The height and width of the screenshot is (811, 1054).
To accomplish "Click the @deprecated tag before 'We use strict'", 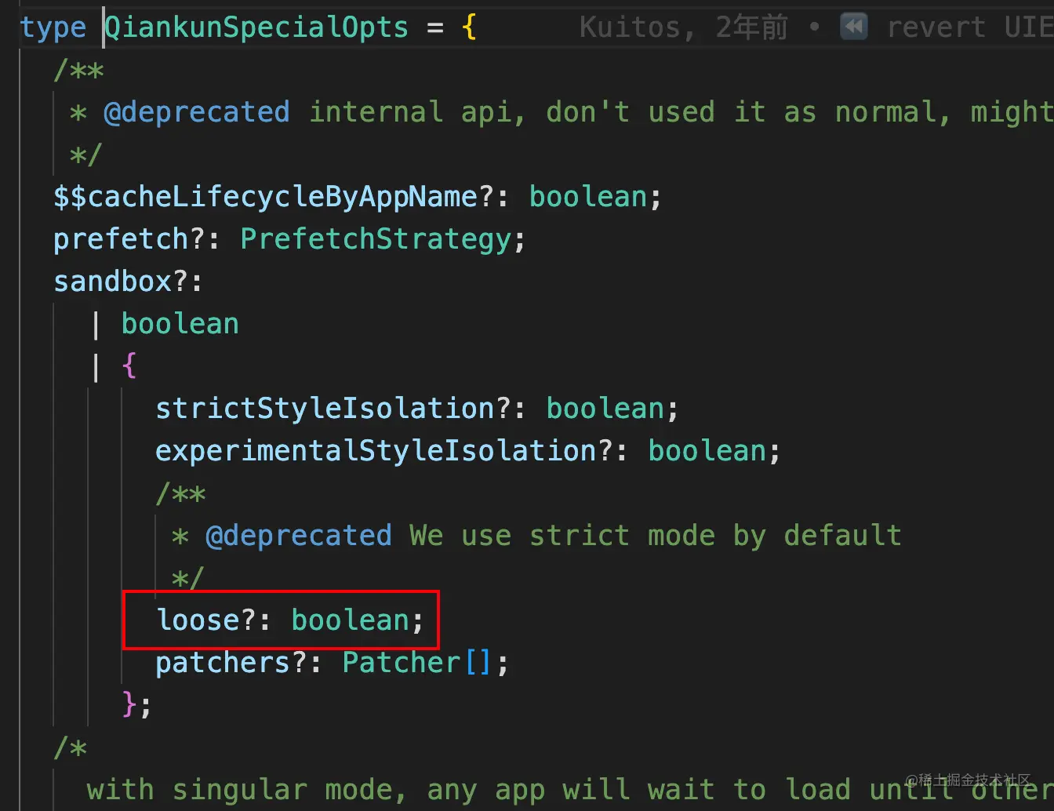I will click(298, 536).
